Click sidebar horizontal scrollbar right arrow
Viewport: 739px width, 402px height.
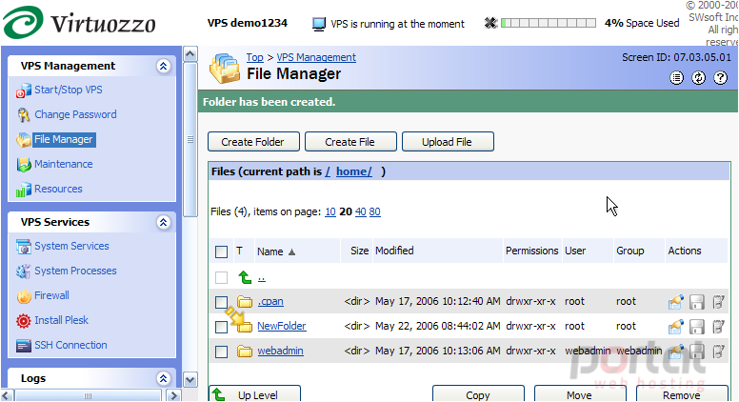coord(174,395)
